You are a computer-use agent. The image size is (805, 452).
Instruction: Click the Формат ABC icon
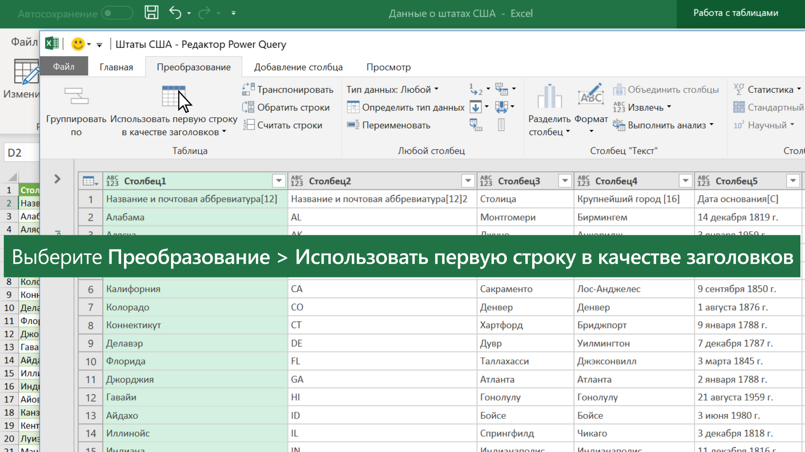pos(591,95)
